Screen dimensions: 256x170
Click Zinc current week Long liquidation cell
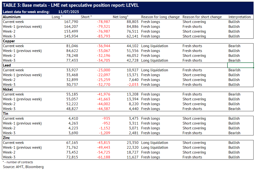tap(154, 142)
